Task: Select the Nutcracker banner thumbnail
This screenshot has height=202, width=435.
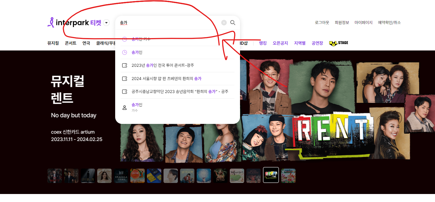Action: 204,176
